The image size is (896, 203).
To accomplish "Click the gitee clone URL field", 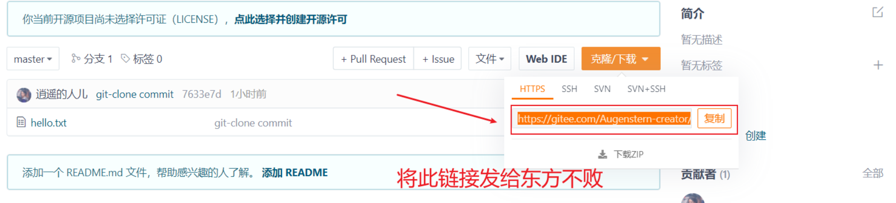I will point(603,118).
